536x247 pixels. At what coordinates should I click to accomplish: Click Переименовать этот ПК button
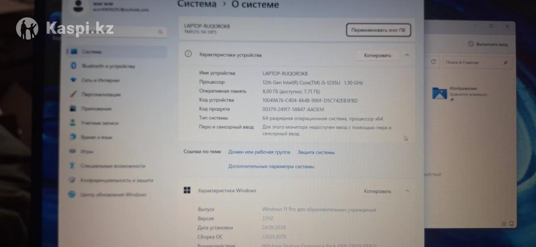pos(378,30)
